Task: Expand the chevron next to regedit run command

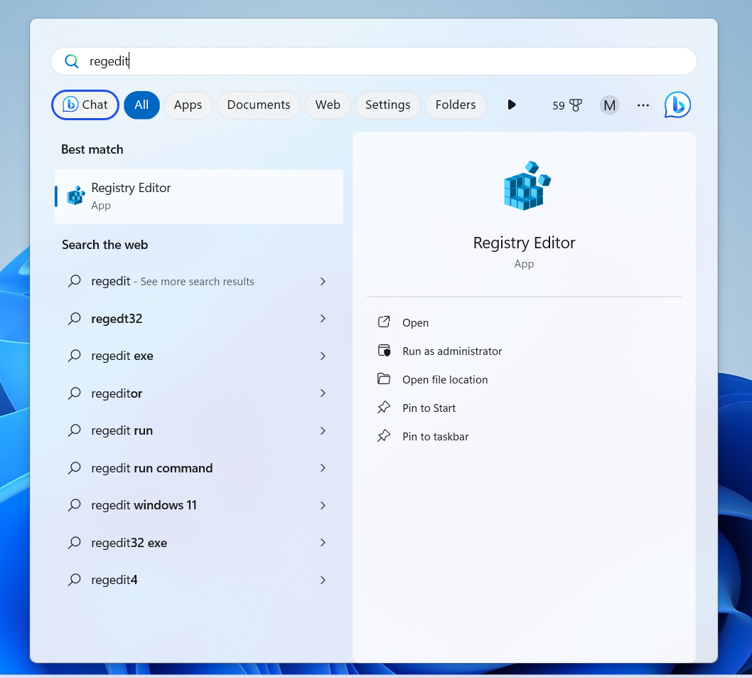Action: 323,468
